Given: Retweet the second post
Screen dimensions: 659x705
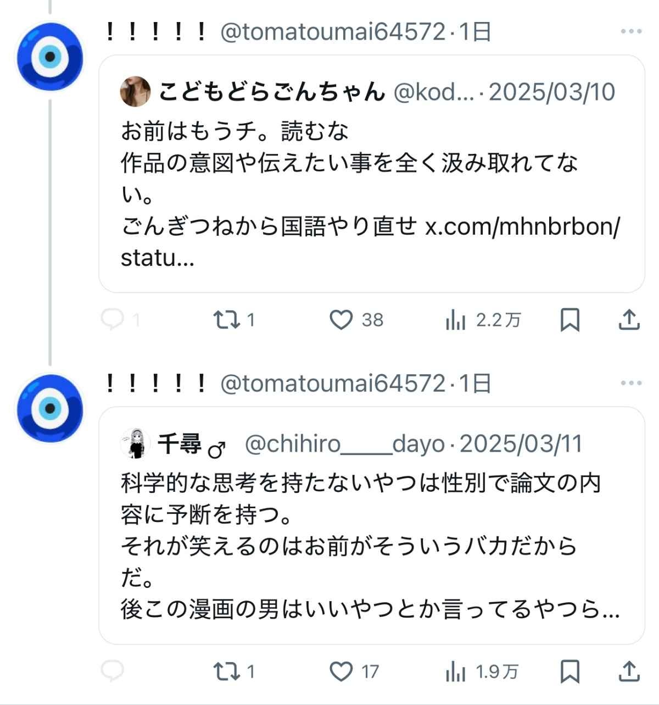Looking at the screenshot, I should pyautogui.click(x=226, y=671).
